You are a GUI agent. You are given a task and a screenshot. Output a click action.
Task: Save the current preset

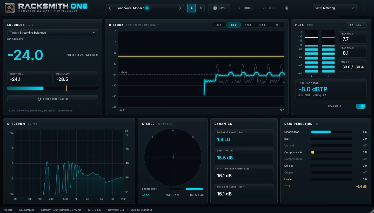(x=219, y=8)
